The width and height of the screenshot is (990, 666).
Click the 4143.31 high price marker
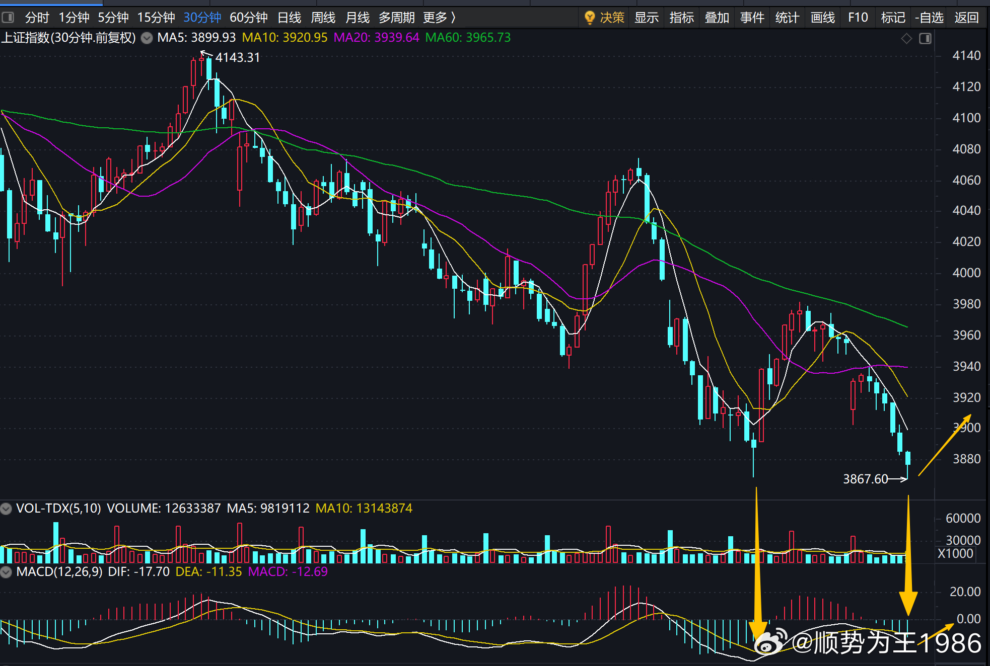click(x=237, y=57)
